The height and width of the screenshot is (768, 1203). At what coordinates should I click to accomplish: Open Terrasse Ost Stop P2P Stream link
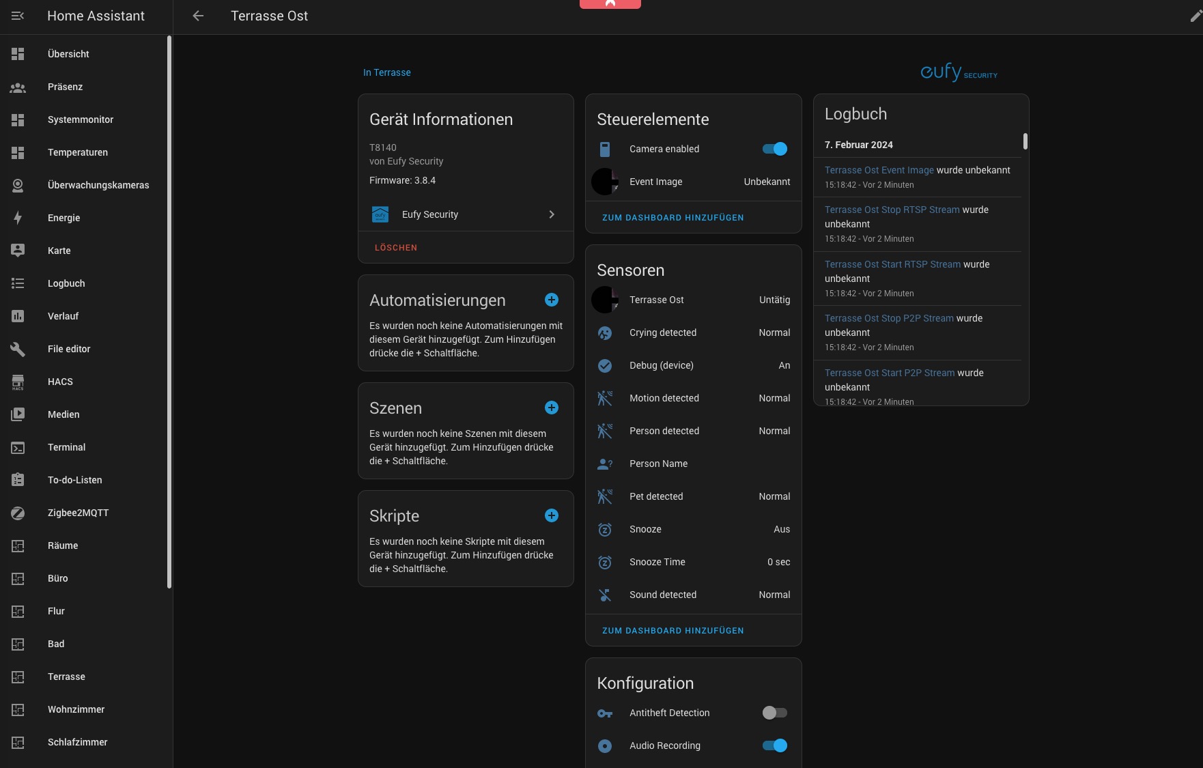pyautogui.click(x=889, y=318)
